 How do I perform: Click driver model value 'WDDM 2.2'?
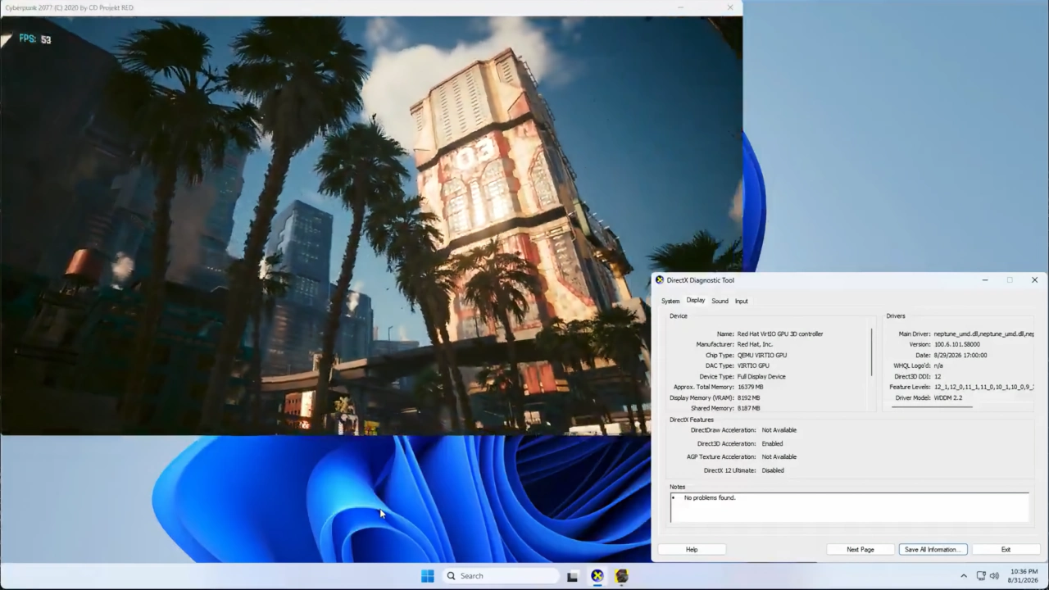pos(948,398)
